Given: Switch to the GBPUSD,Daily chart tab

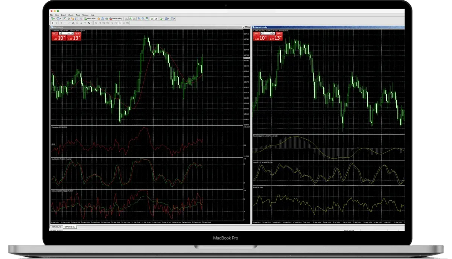Looking at the screenshot, I should [70, 227].
